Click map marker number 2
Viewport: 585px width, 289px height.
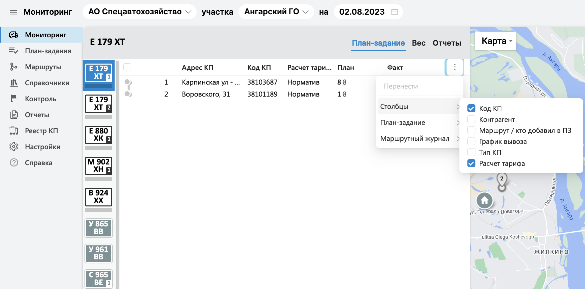[x=502, y=180]
